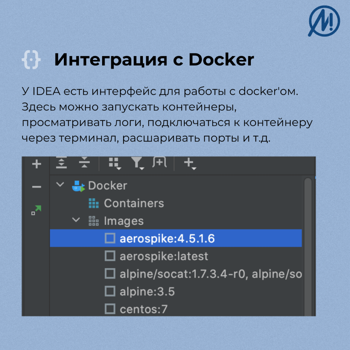
Task: Click the plus add service icon
Action: [x=36, y=164]
